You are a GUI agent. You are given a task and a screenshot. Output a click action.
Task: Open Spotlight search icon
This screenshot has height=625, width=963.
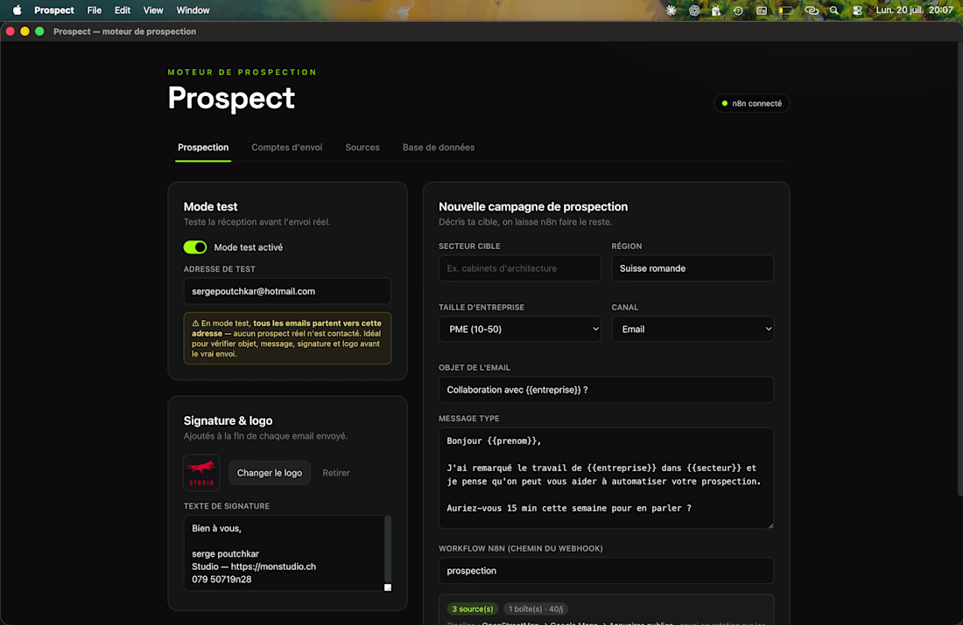(x=834, y=10)
